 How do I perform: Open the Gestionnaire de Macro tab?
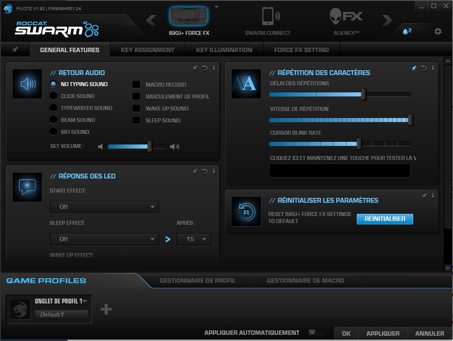pos(305,280)
